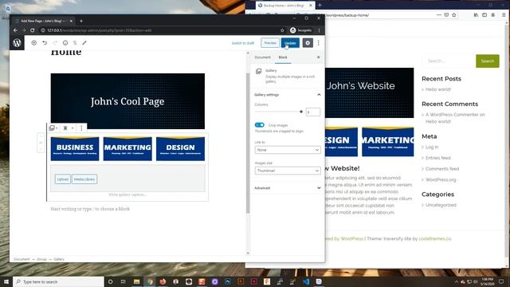Open Visual Studio Code from the taskbar
This screenshot has width=510, height=287.
pyautogui.click(x=306, y=281)
